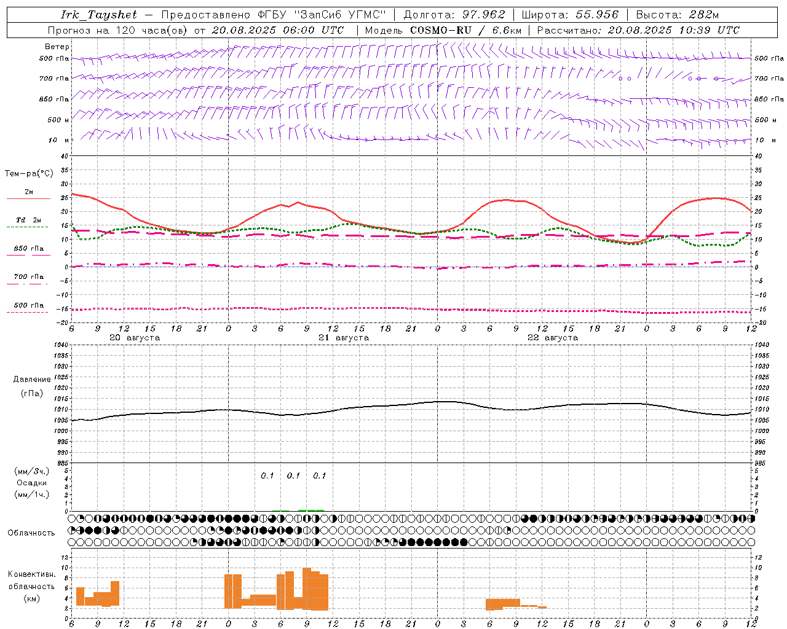The image size is (787, 629).
Task: Click the Давление panel label
Action: click(x=32, y=380)
